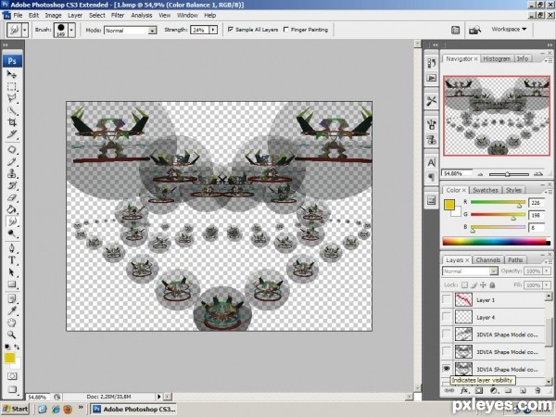Select the Pen tool
The width and height of the screenshot is (556, 417).
(12, 247)
